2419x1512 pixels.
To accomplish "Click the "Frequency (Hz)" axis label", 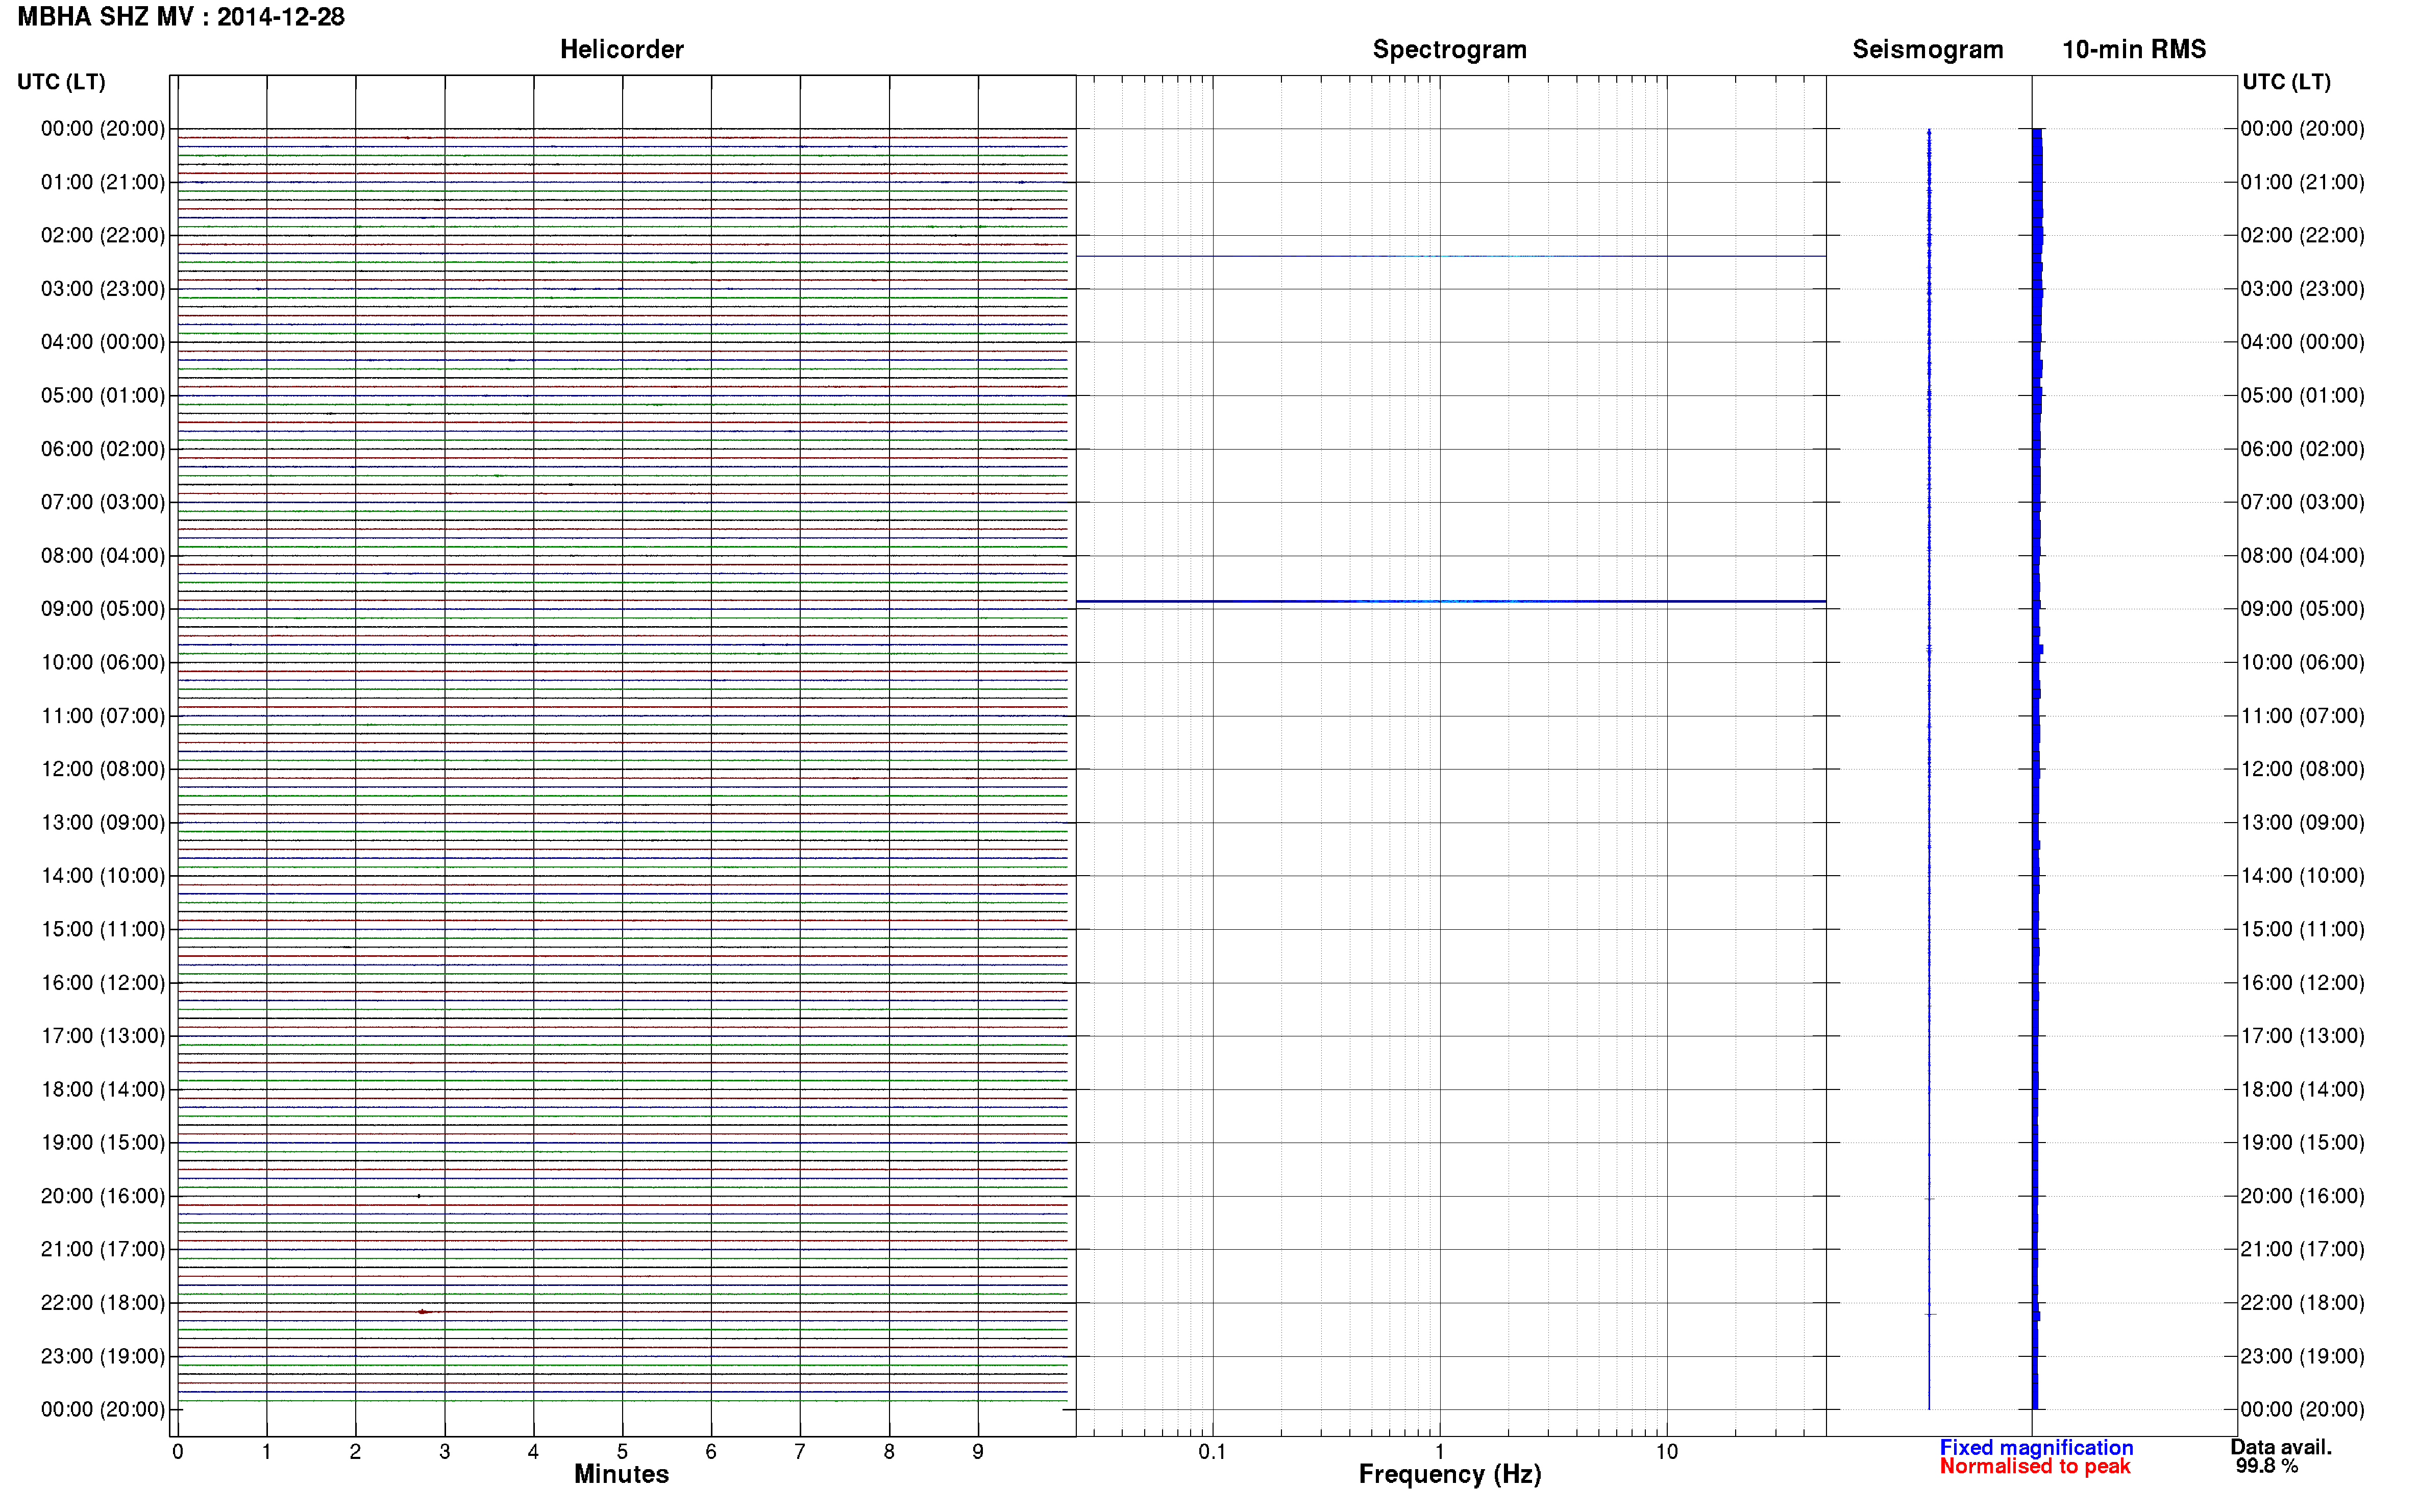I will click(x=1449, y=1475).
